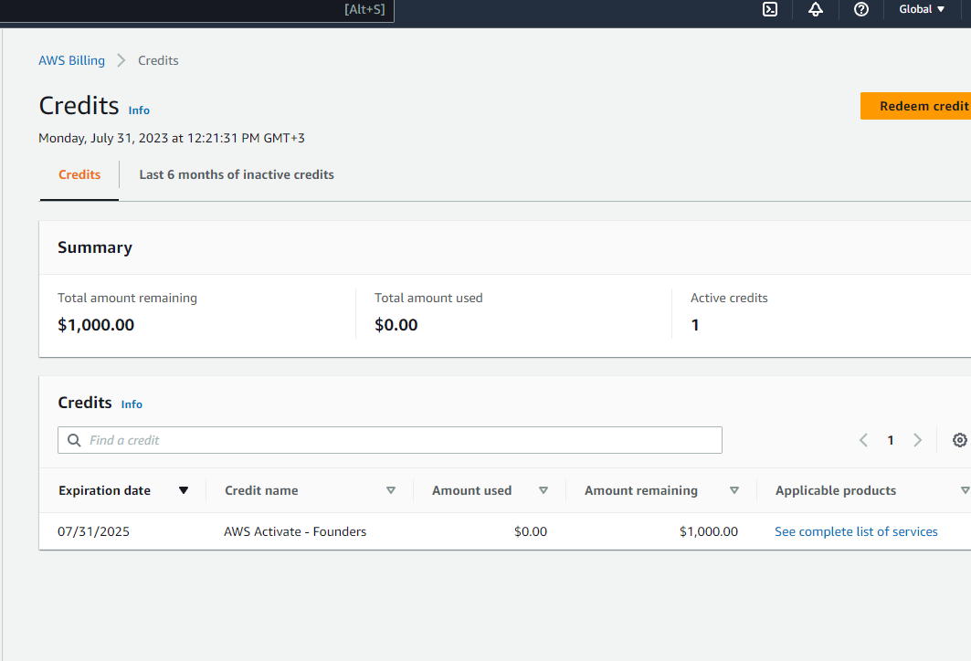971x661 pixels.
Task: Open See complete list of services link
Action: 856,531
